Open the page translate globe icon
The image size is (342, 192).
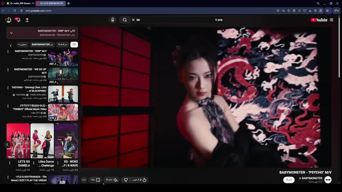(x=294, y=11)
